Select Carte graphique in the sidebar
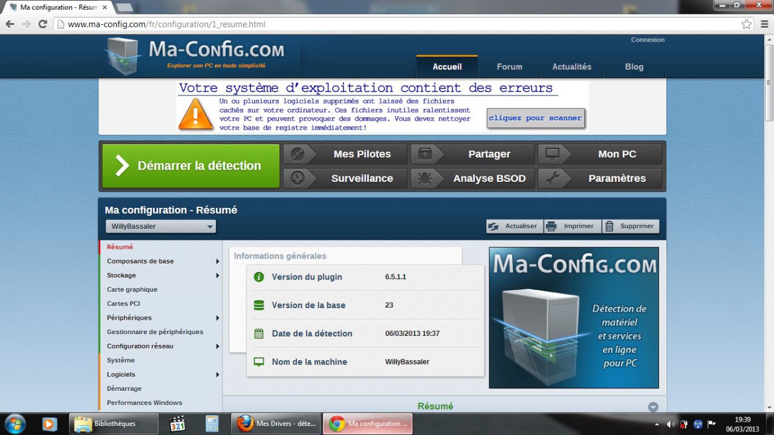 pyautogui.click(x=132, y=289)
